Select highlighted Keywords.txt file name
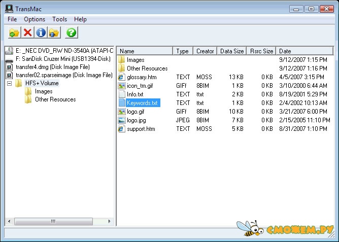The height and width of the screenshot is (242, 339). coord(143,103)
